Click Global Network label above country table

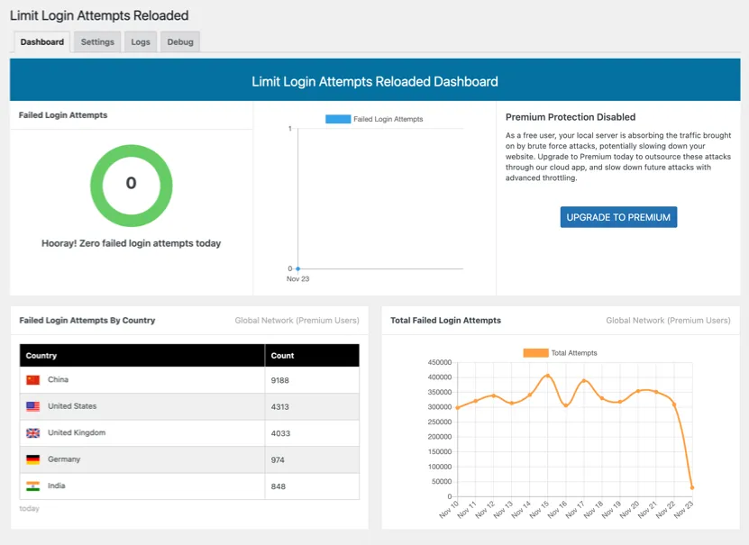pyautogui.click(x=297, y=321)
